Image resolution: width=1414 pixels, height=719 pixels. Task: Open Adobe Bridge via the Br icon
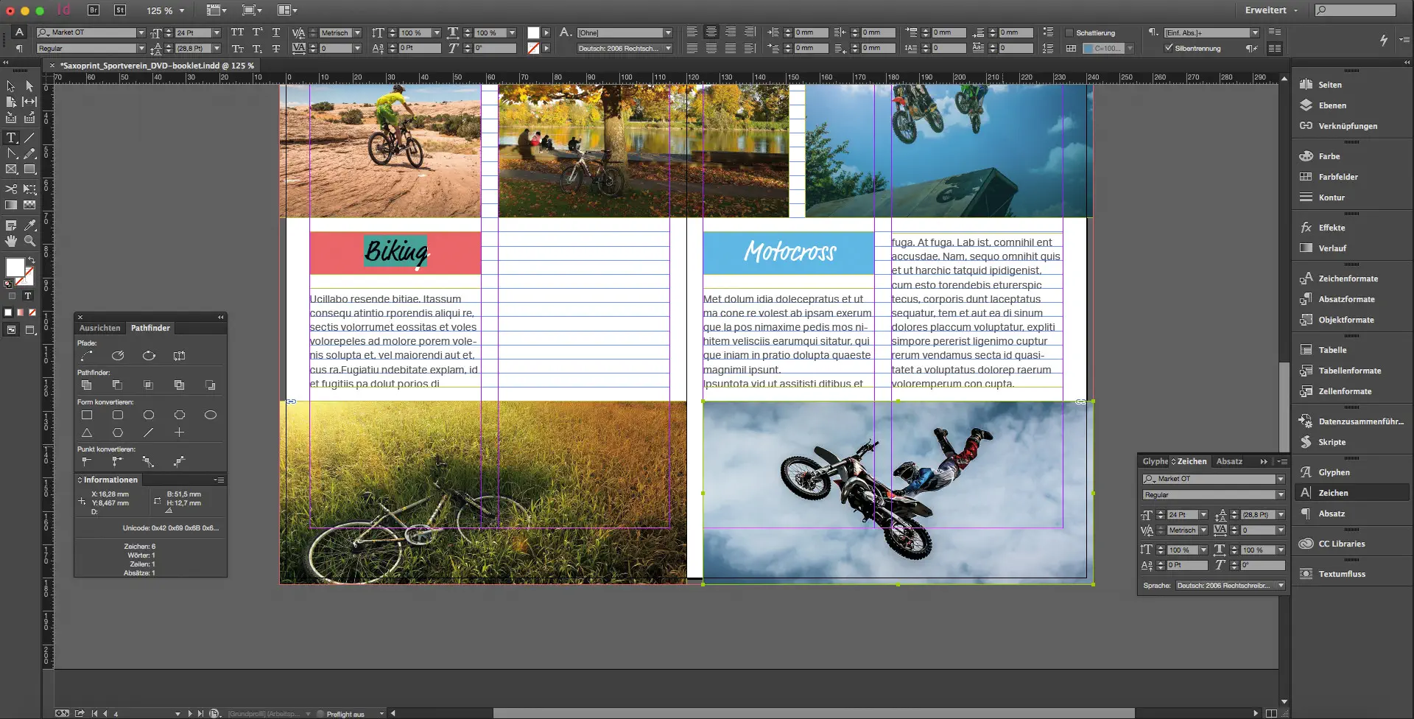94,10
